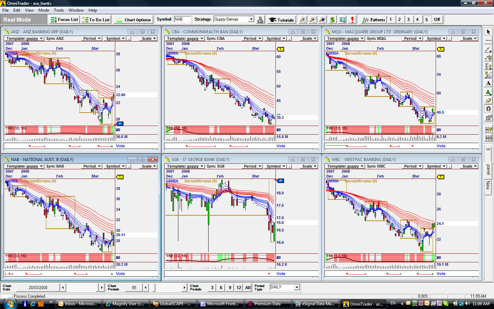Select the eraser tool
Viewport: 494px width, 309px height.
coord(488,101)
